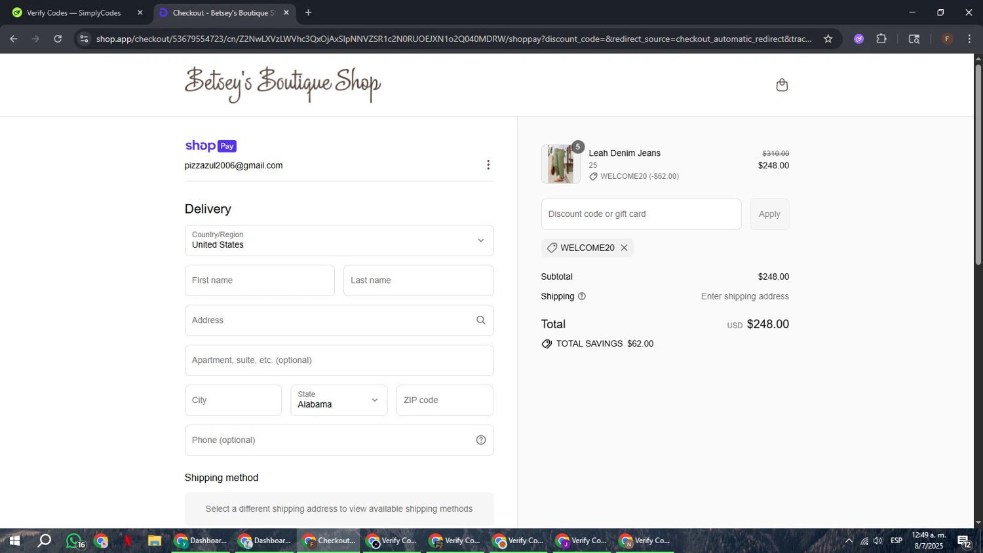
Task: Close the Verify Codes — SimplyCodes tab
Action: [140, 12]
